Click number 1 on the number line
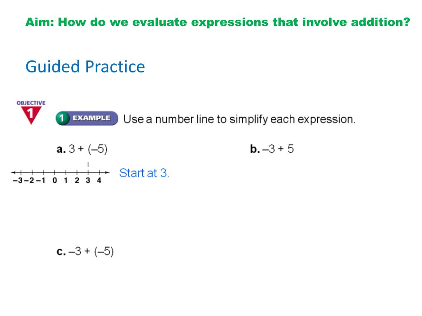The height and width of the screenshot is (316, 422). [66, 181]
